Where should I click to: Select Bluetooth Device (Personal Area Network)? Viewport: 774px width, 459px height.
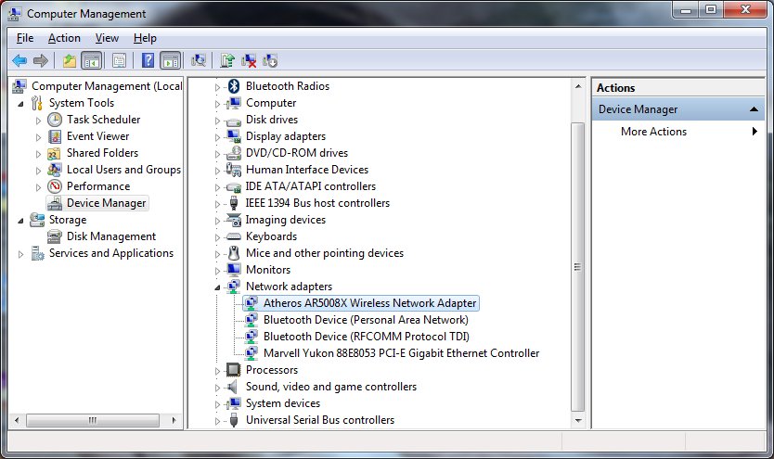(x=366, y=320)
